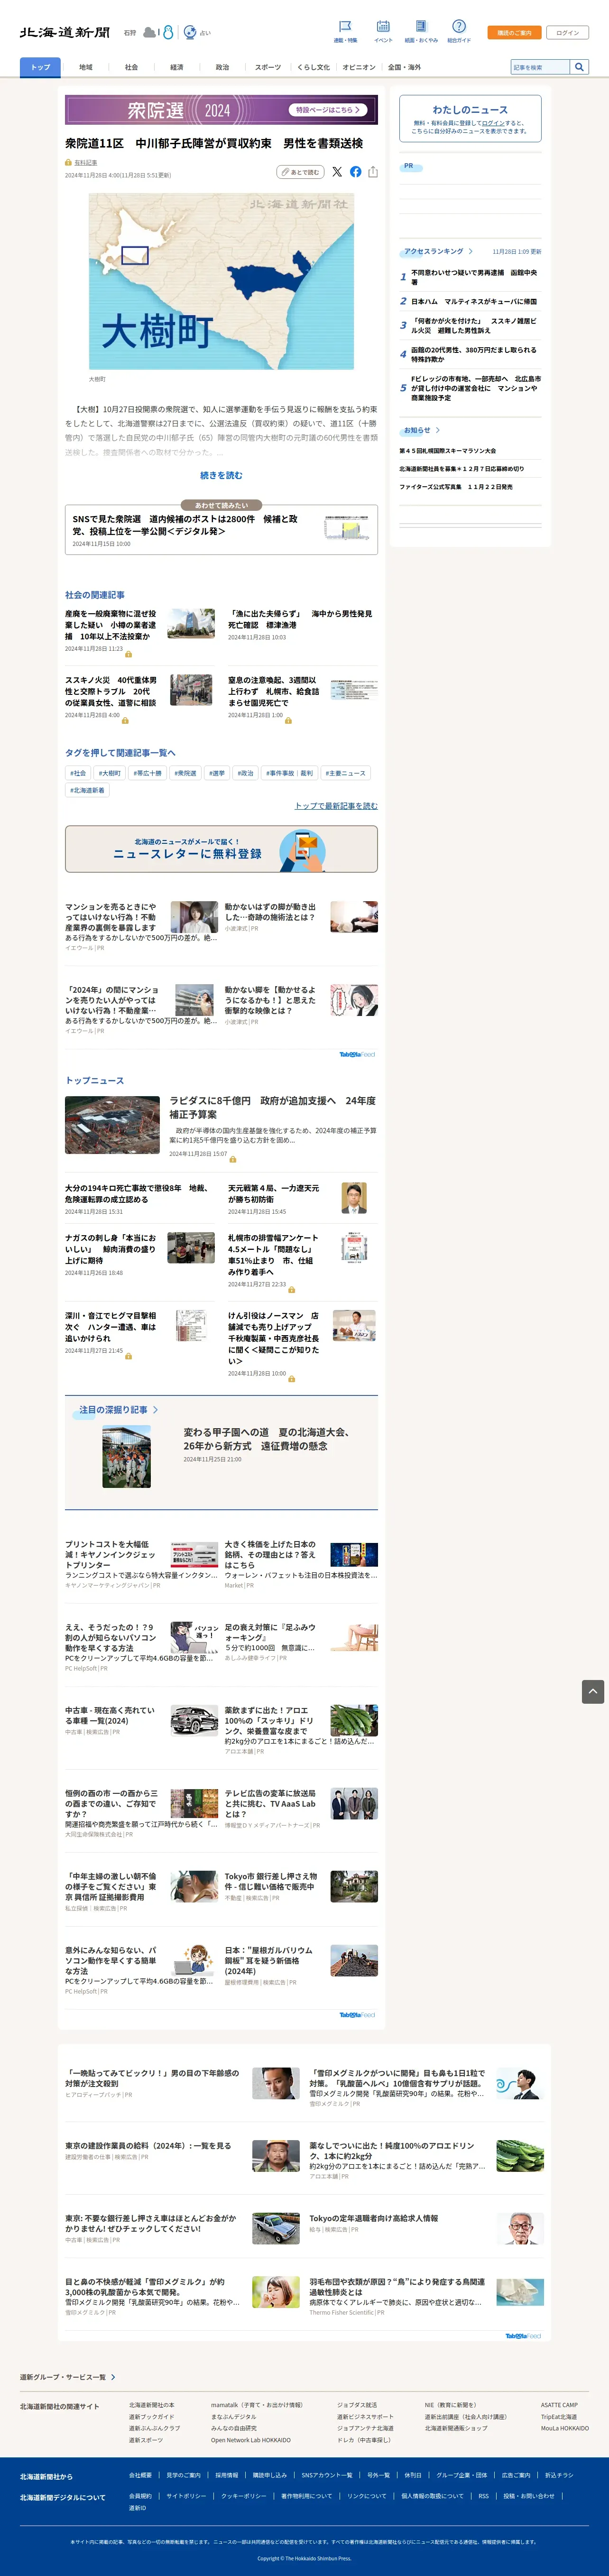
Task: Click the #北海道新着 tag
Action: pos(87,790)
